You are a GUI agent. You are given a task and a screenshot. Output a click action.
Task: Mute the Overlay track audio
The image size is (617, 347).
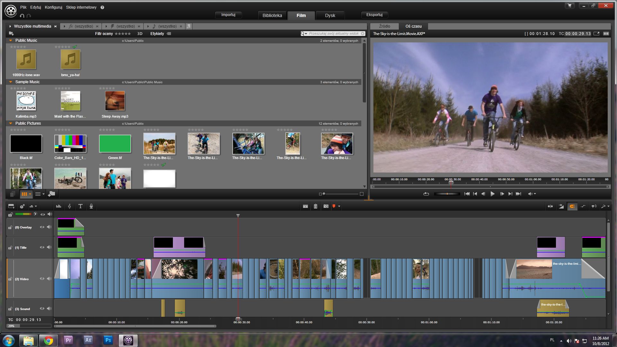click(x=49, y=227)
